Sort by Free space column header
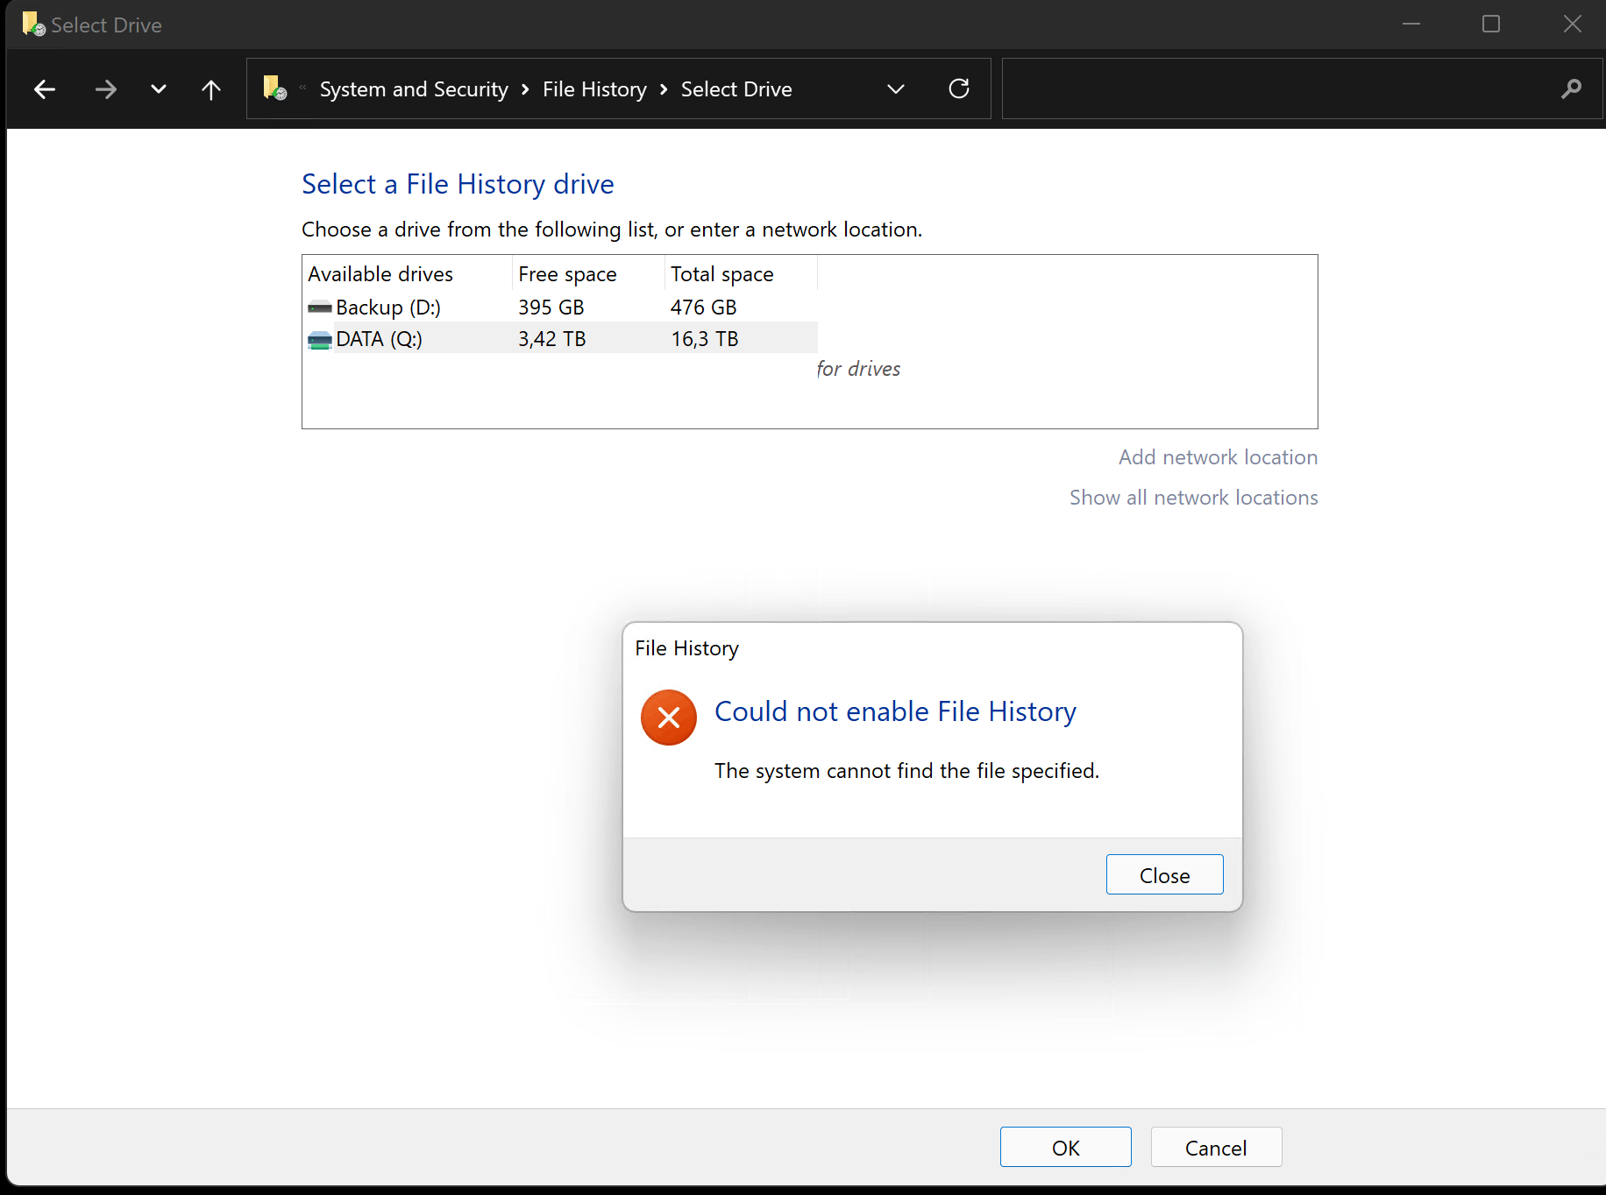 click(x=588, y=274)
